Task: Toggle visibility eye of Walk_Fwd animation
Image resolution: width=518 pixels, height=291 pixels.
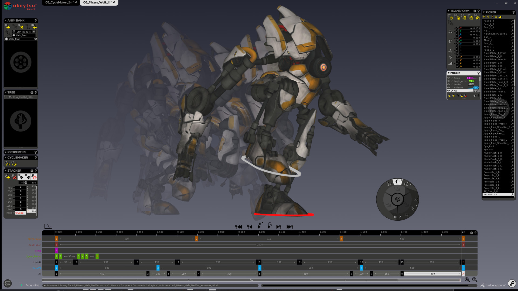Action: [35, 39]
